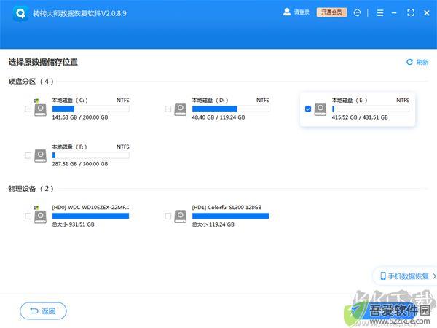437x328 pixels.
Task: Click the D: drive disk icon
Action: pos(181,109)
